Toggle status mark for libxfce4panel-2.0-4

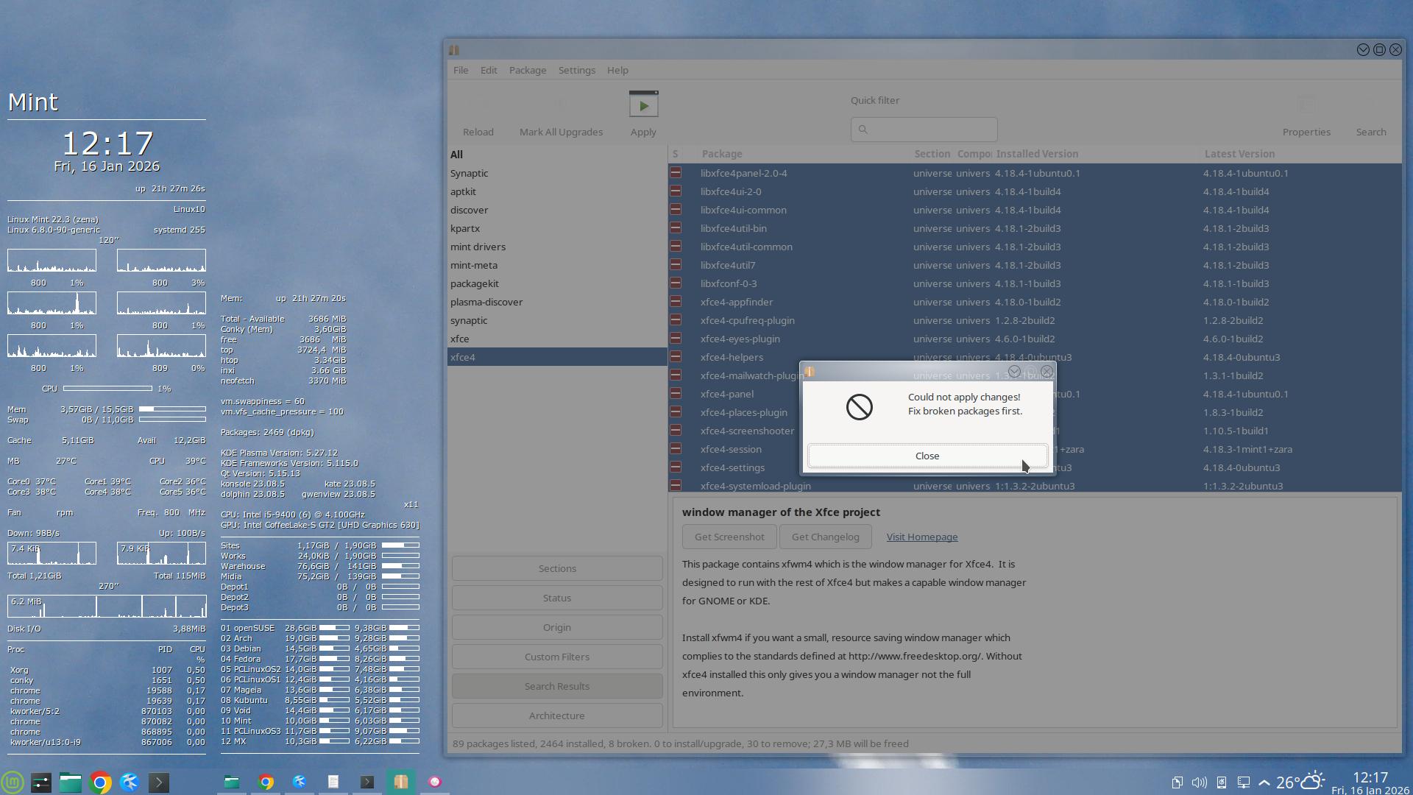(676, 173)
